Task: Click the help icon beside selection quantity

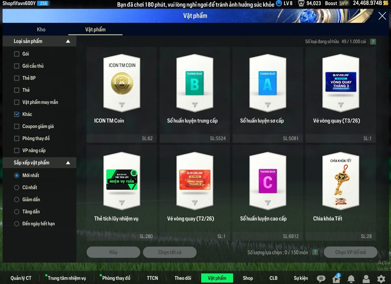Action: 315,252
